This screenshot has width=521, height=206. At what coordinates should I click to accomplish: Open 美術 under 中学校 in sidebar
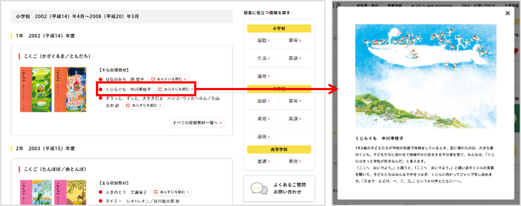263,119
